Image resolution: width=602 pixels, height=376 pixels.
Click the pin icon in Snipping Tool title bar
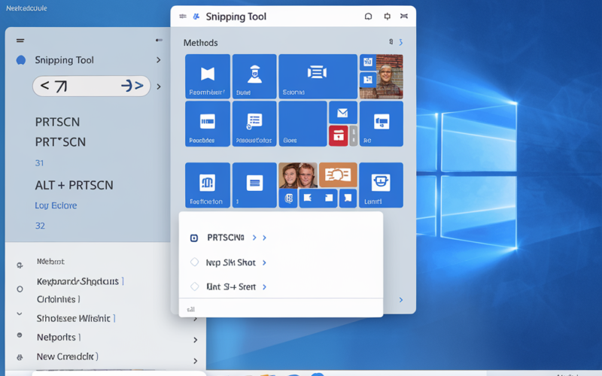(x=387, y=16)
